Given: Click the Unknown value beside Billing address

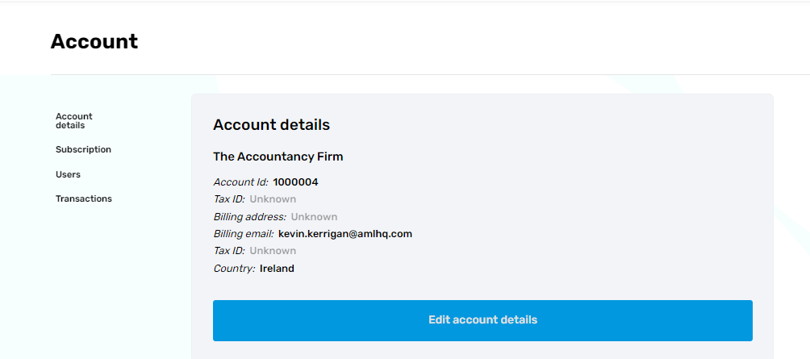Looking at the screenshot, I should click(x=314, y=217).
